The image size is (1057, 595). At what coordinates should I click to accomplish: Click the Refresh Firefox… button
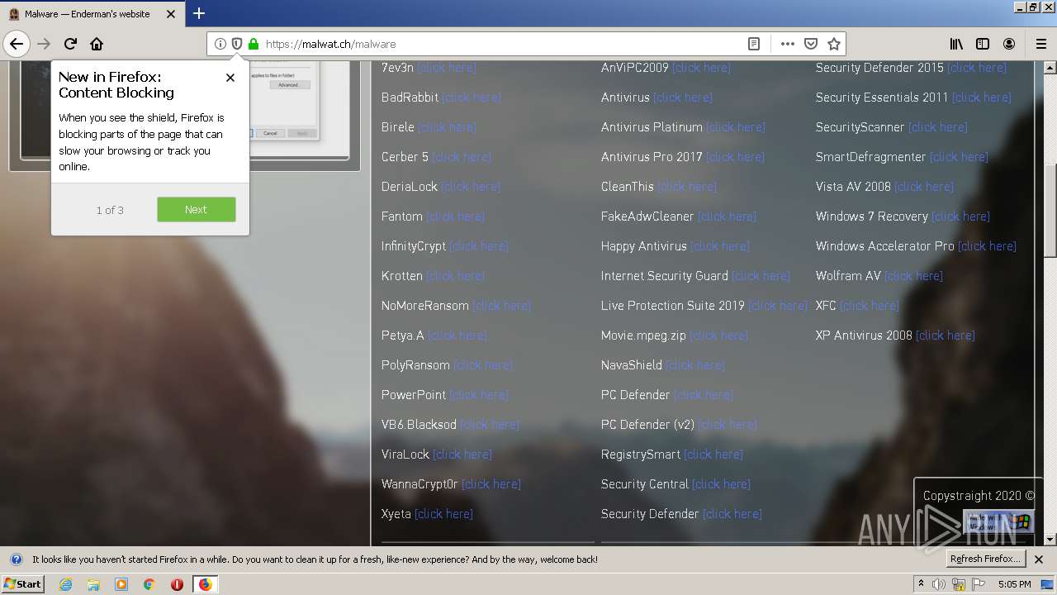tap(986, 559)
